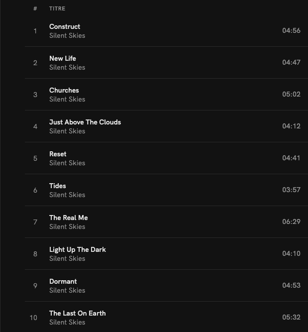
Task: Open the Dormant track
Action: (x=63, y=281)
